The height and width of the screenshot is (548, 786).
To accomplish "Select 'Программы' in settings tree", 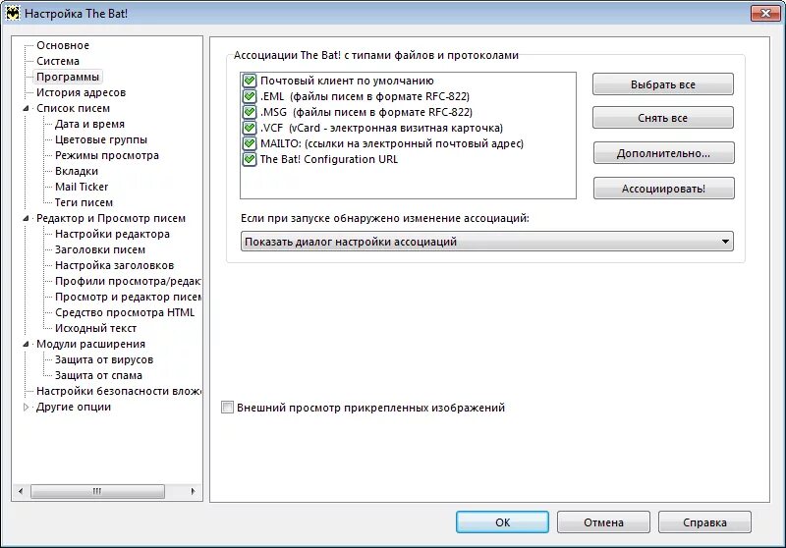I will pos(68,77).
